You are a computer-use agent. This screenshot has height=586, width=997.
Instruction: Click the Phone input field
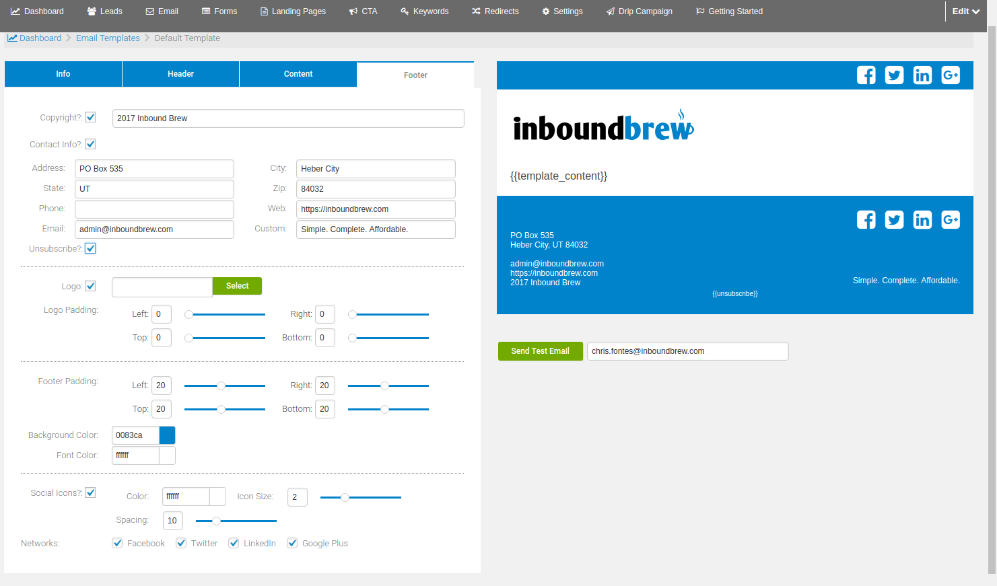(154, 209)
